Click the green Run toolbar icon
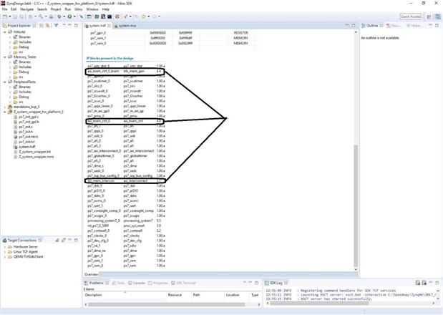 [x=69, y=16]
